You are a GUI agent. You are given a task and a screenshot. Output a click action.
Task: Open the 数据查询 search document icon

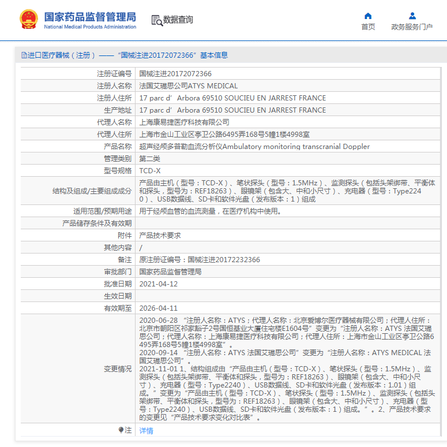coord(157,20)
